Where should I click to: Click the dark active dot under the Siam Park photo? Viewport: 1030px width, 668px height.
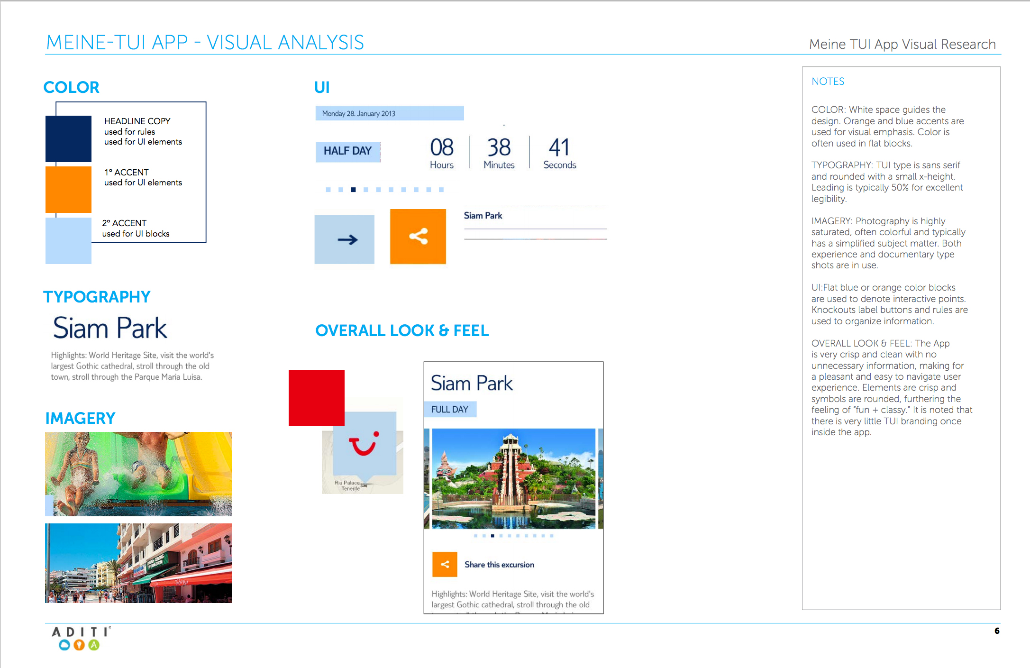click(x=492, y=536)
